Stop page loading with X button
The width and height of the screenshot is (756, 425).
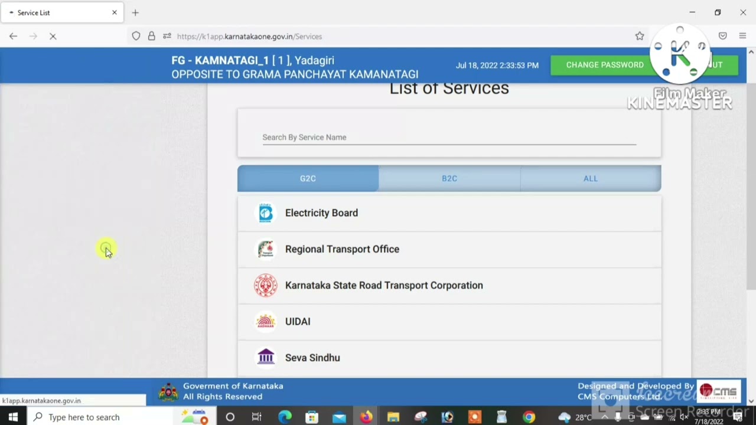(53, 36)
